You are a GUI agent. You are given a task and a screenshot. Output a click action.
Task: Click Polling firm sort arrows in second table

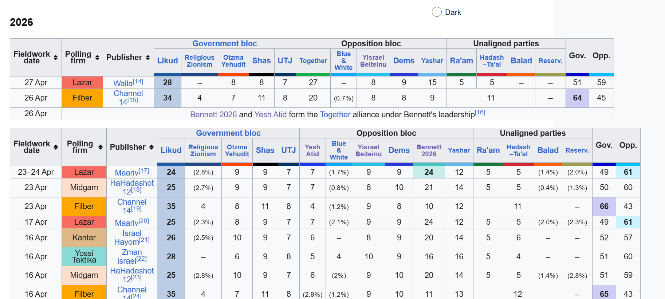[x=101, y=147]
